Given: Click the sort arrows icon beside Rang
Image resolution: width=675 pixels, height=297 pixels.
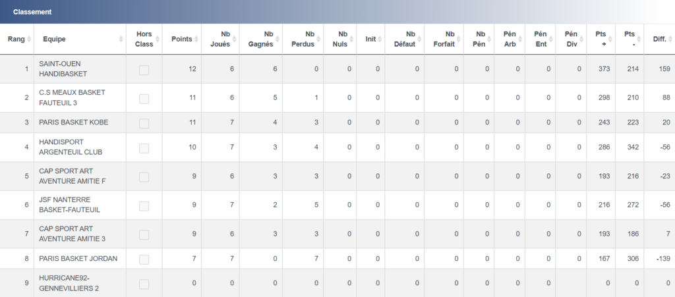Looking at the screenshot, I should point(29,40).
